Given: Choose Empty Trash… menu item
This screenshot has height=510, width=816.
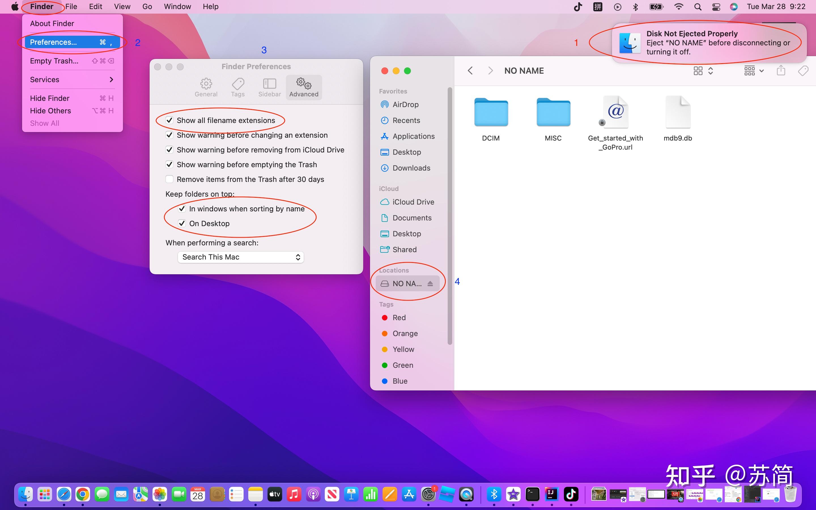Looking at the screenshot, I should click(72, 61).
